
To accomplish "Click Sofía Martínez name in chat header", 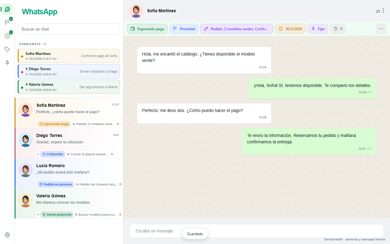I will [x=161, y=11].
